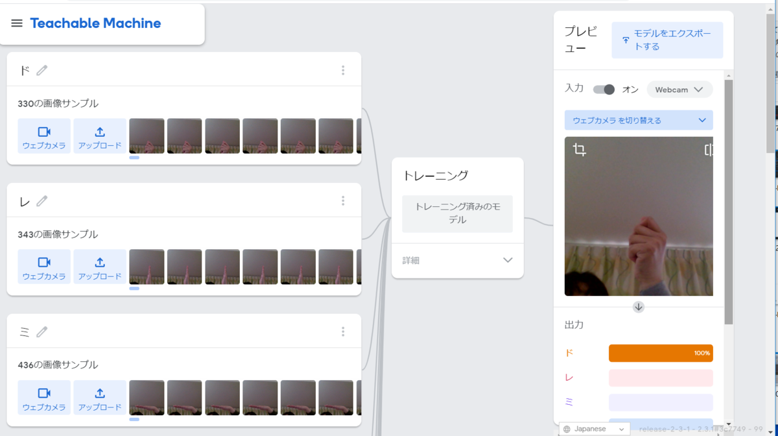This screenshot has height=436, width=778.
Task: Select the アップロード upload icon in class ド
Action: pos(99,131)
